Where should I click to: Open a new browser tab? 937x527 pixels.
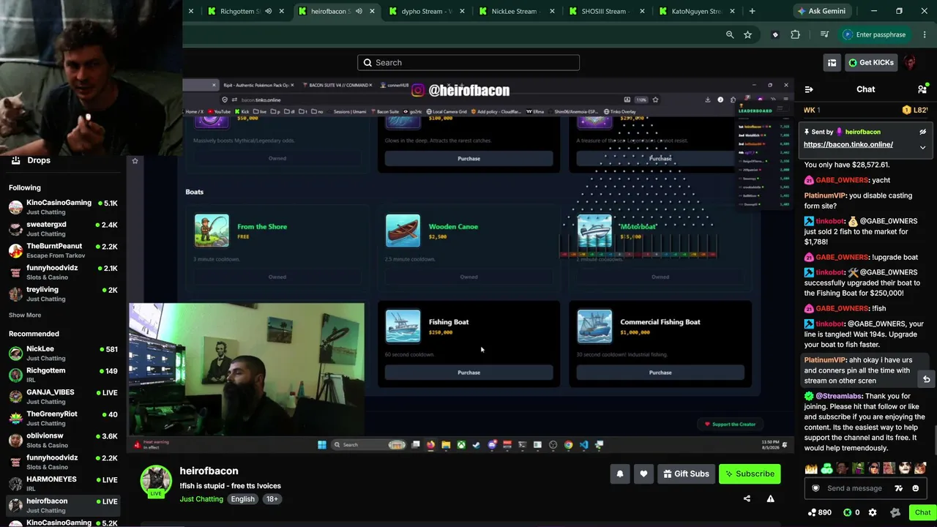coord(752,11)
